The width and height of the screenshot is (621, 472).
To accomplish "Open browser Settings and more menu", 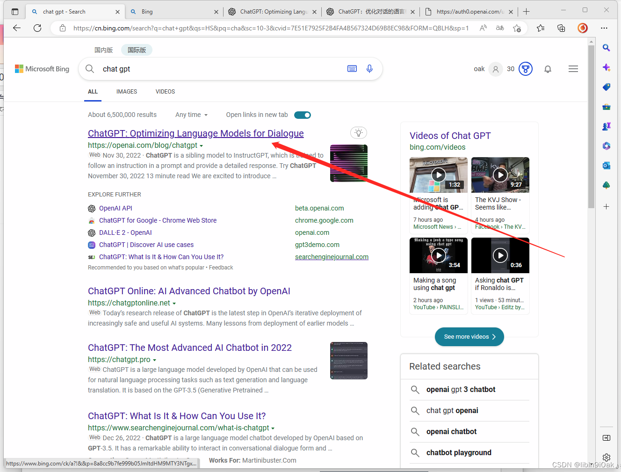I will [x=604, y=28].
